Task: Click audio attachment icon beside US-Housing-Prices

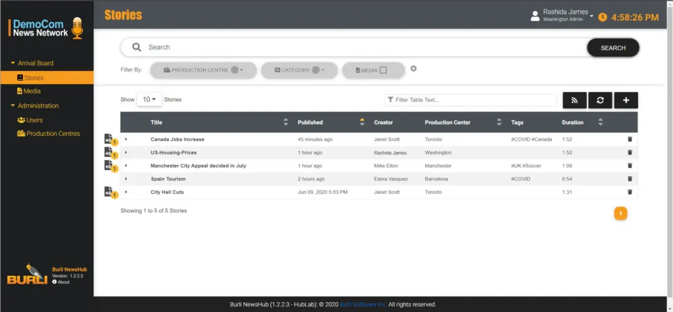Action: tap(109, 152)
